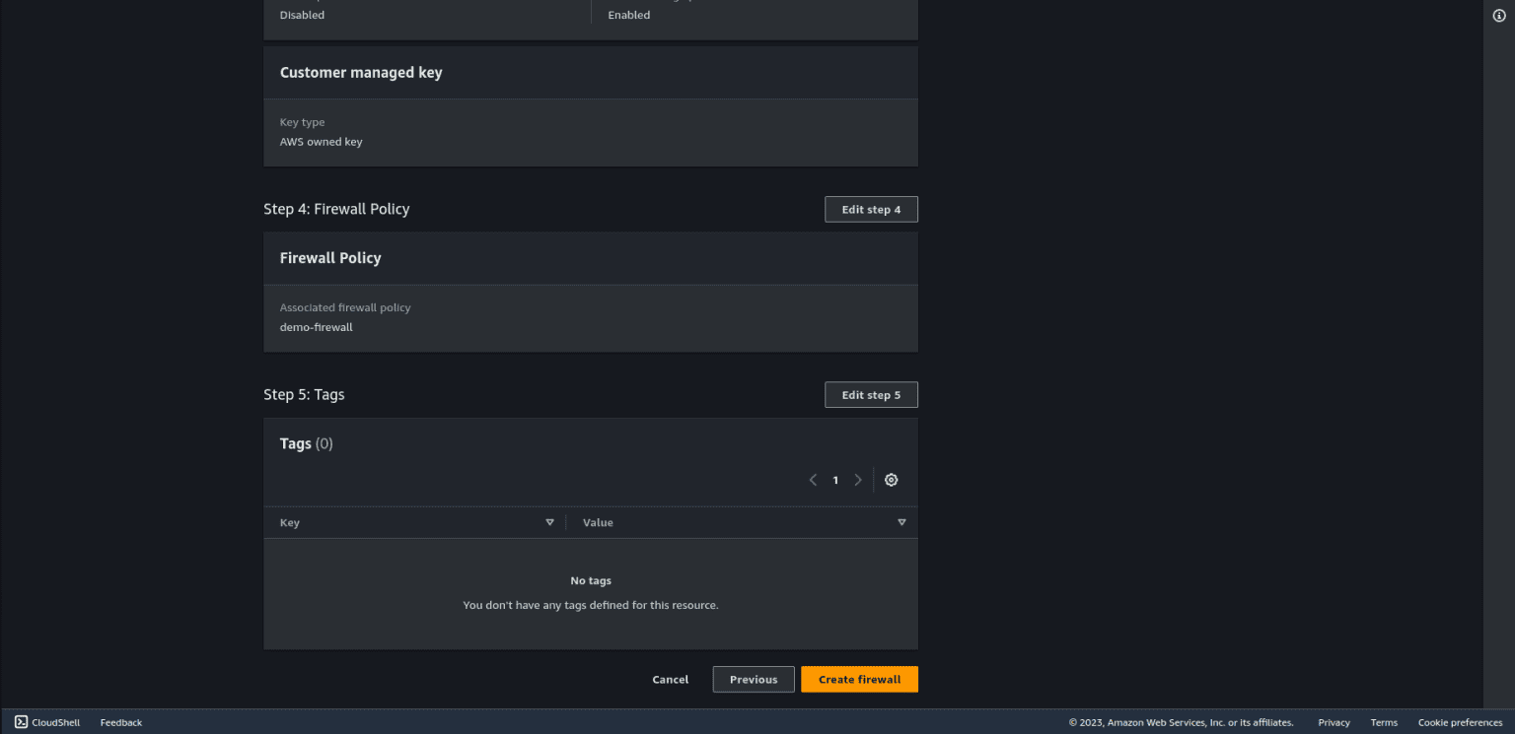Open the Privacy link
This screenshot has height=734, width=1515.
click(1334, 722)
